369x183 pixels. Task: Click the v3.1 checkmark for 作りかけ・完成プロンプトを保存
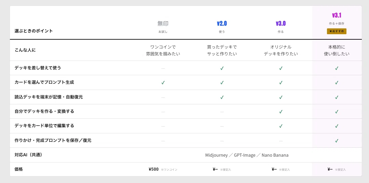click(x=337, y=141)
